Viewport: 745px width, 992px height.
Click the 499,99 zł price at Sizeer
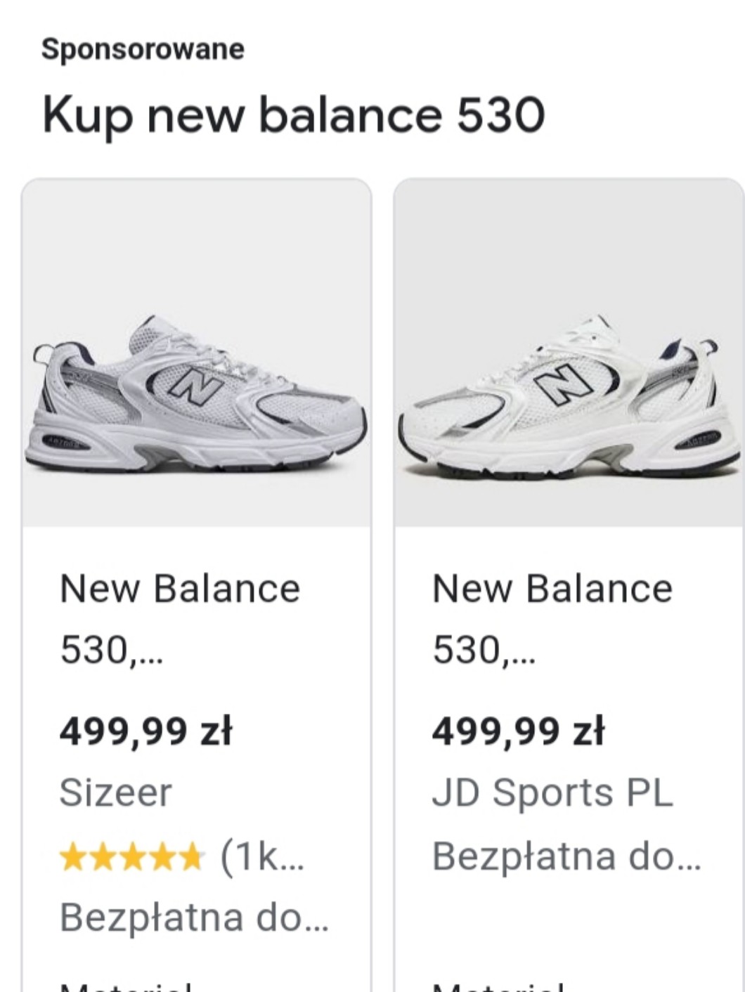tap(145, 731)
